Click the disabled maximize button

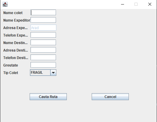tap(136, 4)
